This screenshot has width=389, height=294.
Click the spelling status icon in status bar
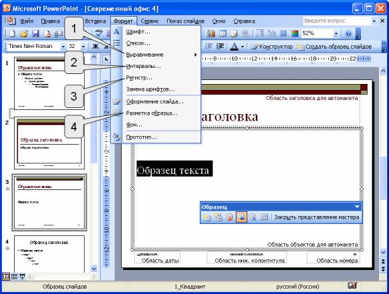pos(352,286)
